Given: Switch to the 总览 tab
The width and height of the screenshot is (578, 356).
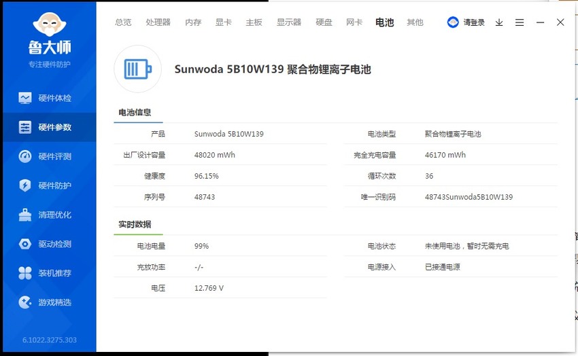Looking at the screenshot, I should [x=123, y=22].
